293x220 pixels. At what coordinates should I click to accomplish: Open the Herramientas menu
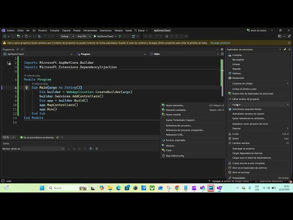point(90,31)
